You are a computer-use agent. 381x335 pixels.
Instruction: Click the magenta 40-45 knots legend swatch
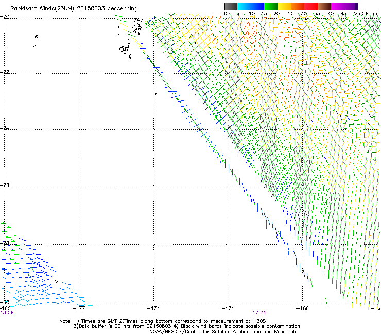coord(338,6)
